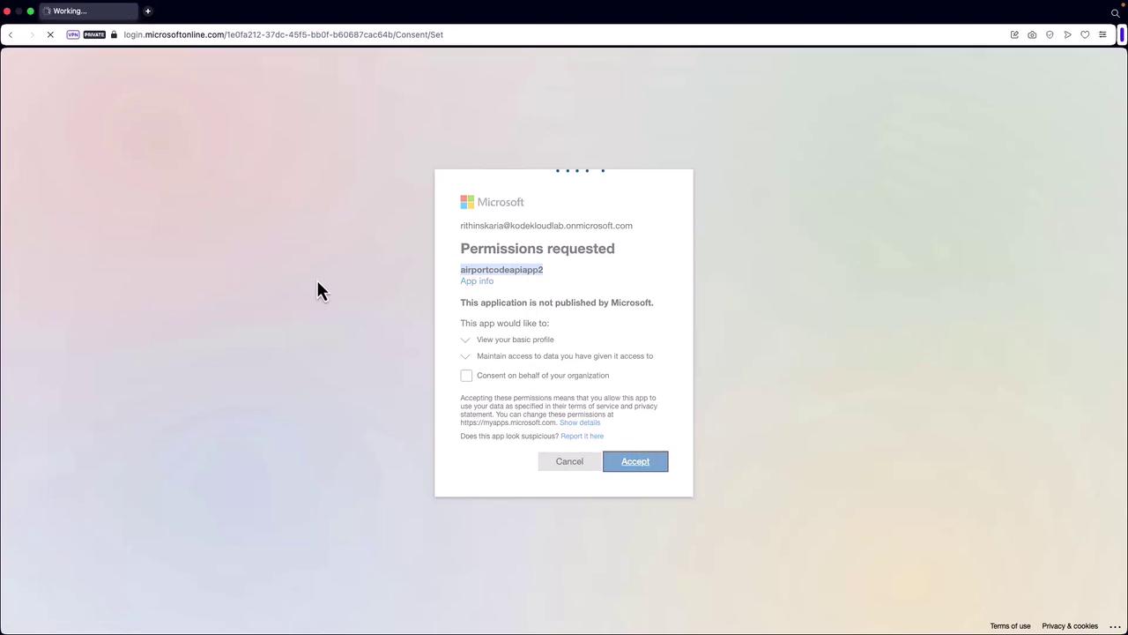This screenshot has width=1128, height=635.
Task: Click the send arrow icon in toolbar
Action: (1067, 34)
